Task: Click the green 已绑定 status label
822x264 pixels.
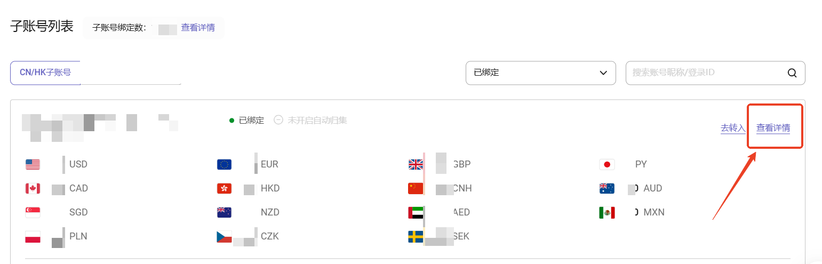Action: point(251,120)
